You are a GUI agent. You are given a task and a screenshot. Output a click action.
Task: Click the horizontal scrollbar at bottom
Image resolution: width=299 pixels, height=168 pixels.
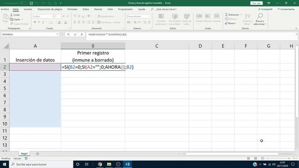point(232,154)
